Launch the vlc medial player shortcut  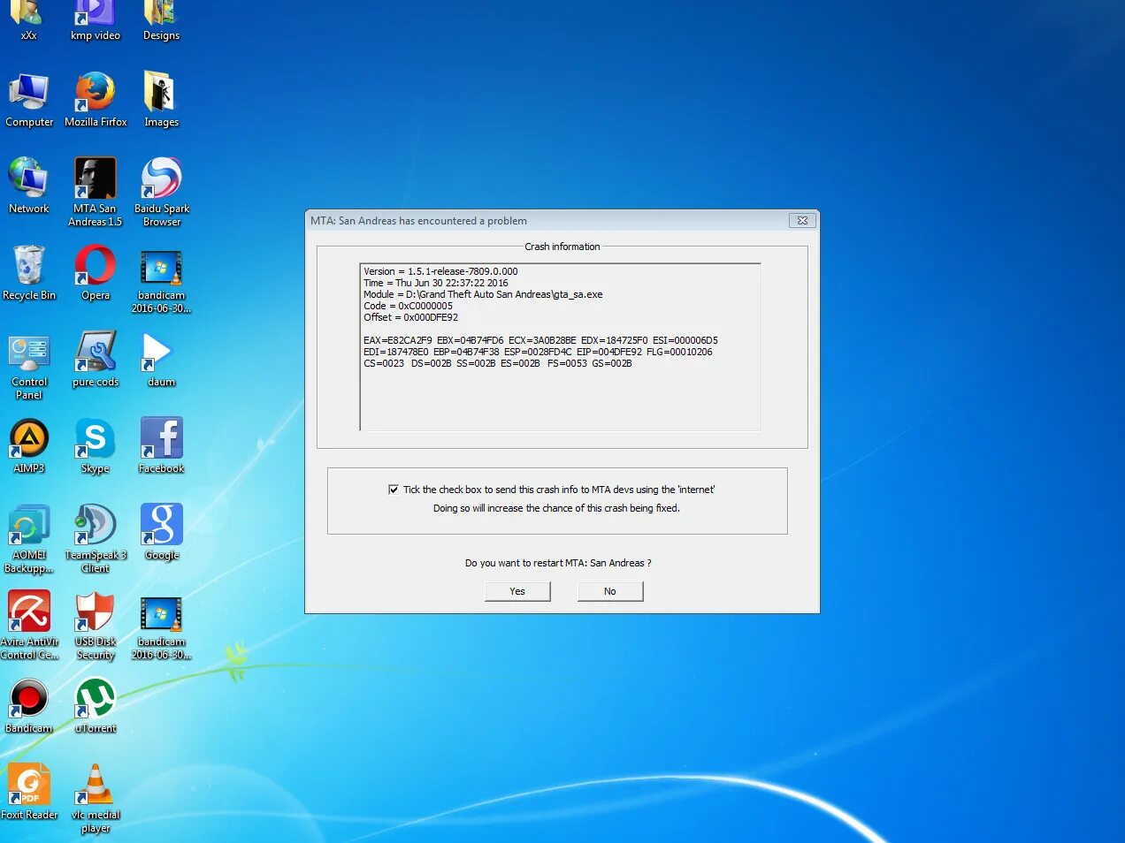pos(96,798)
